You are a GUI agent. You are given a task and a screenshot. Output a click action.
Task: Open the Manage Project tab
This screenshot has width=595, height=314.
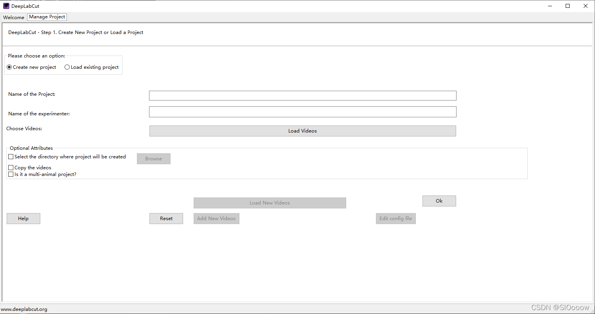[47, 17]
